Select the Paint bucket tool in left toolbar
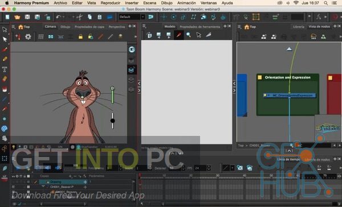Viewport: 342px width, 207px height. (5, 89)
